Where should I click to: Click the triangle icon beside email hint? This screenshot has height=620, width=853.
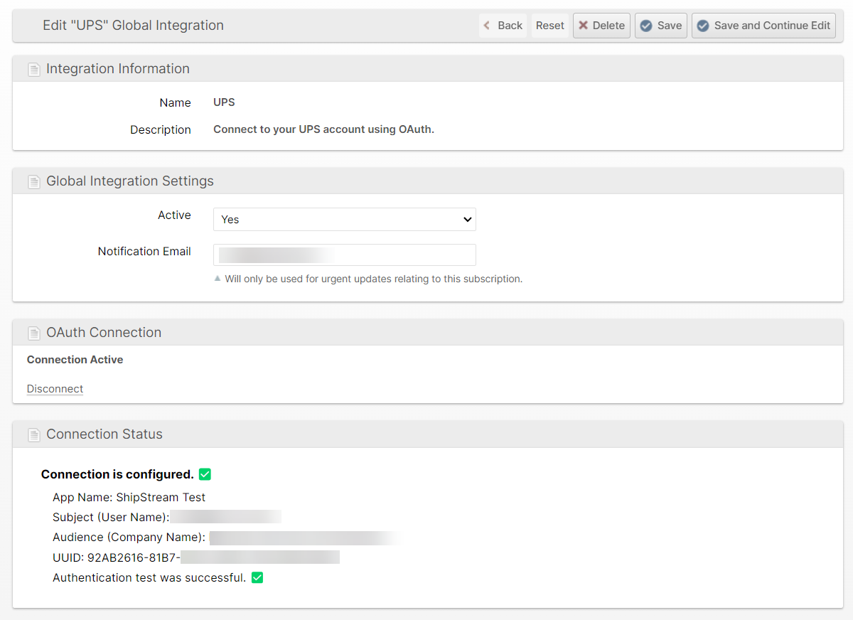218,279
